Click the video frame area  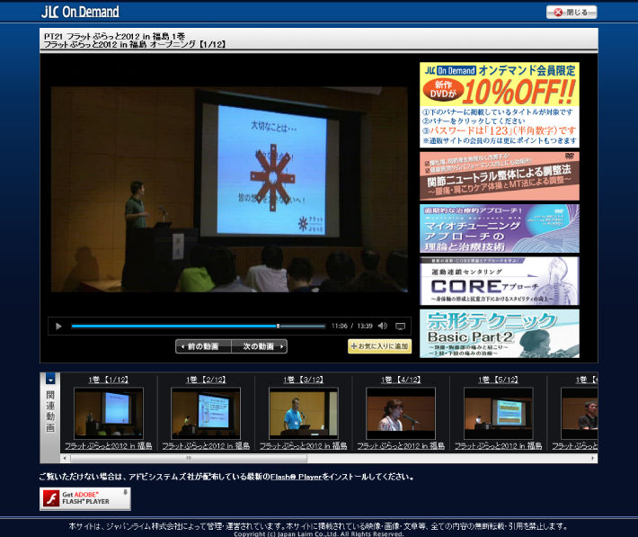229,189
